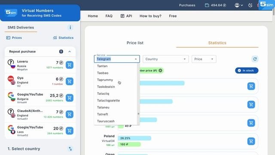Click cart icon on first statistics row
Viewport: 275px width, 155px height.
click(251, 86)
